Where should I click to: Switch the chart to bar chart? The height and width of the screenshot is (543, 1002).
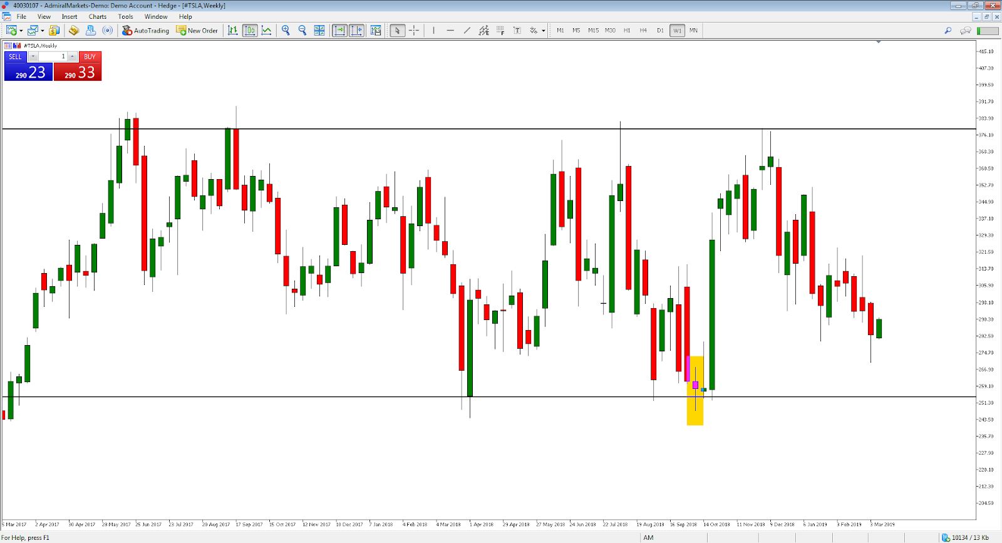click(x=233, y=30)
